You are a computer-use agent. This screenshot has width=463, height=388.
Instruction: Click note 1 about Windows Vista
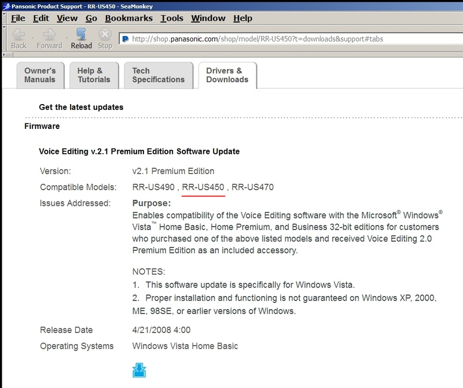[244, 284]
